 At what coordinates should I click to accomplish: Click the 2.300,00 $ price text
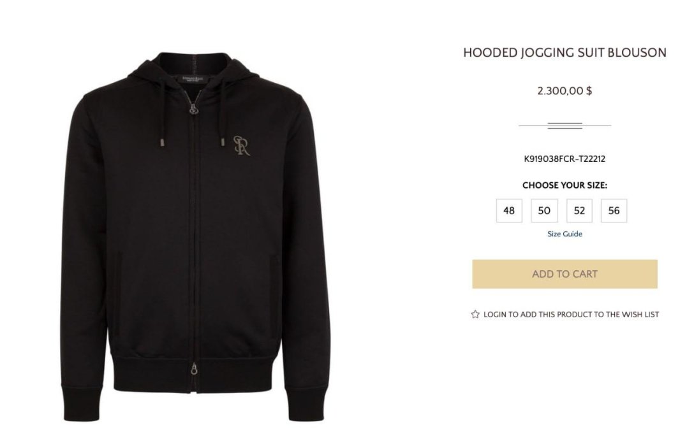click(x=565, y=91)
